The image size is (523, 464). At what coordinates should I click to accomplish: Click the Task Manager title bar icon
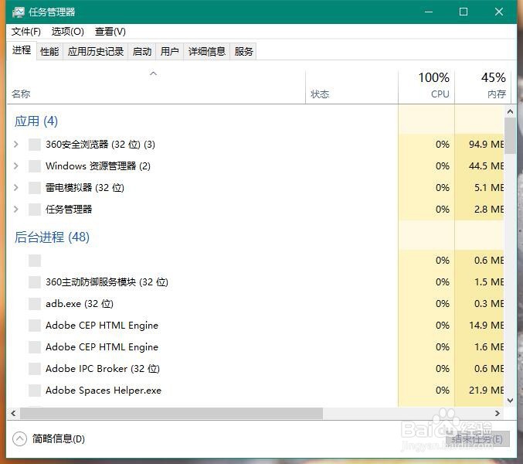tap(19, 12)
